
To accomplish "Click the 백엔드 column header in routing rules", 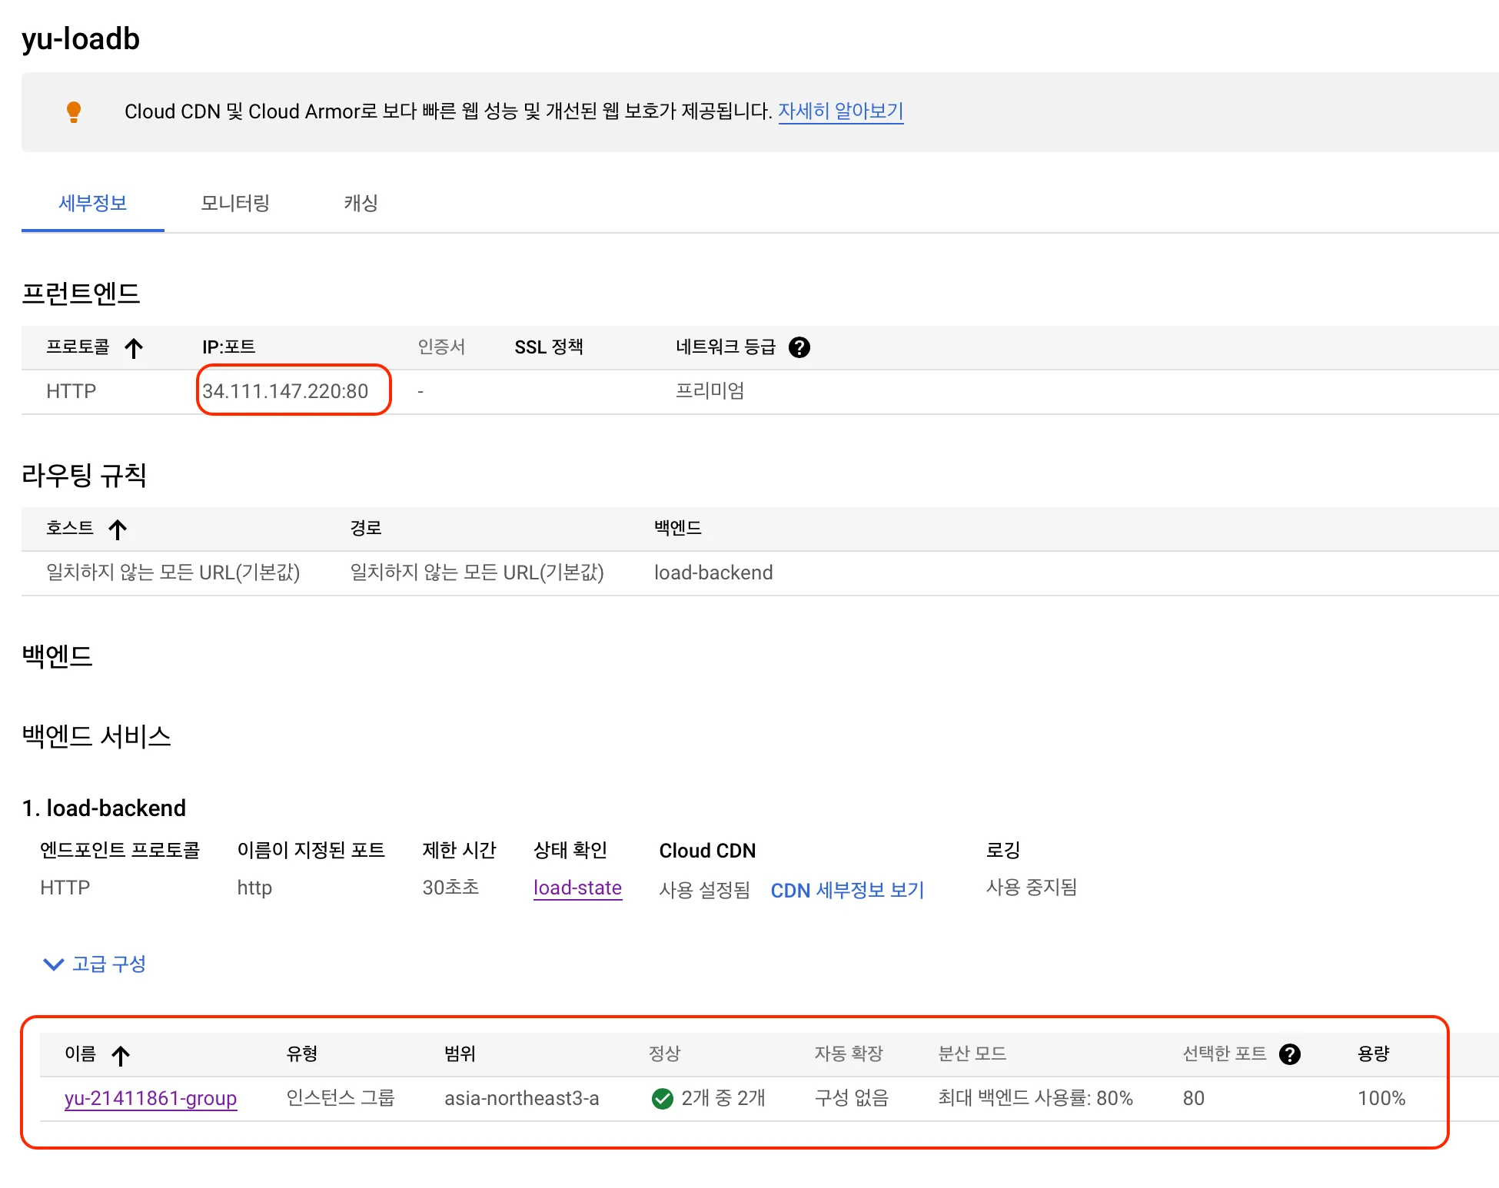I will click(x=677, y=528).
